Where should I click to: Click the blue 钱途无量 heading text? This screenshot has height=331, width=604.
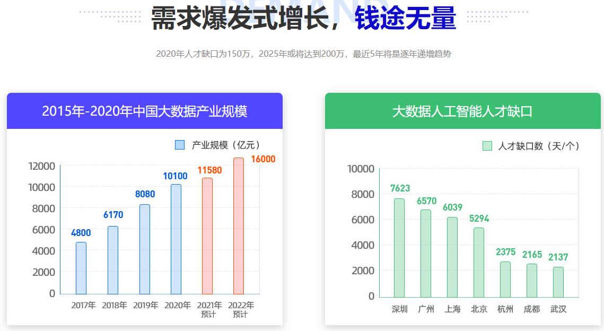coord(405,16)
